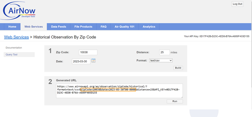
Task: Open the FAQ tab
Action: [x=104, y=27]
